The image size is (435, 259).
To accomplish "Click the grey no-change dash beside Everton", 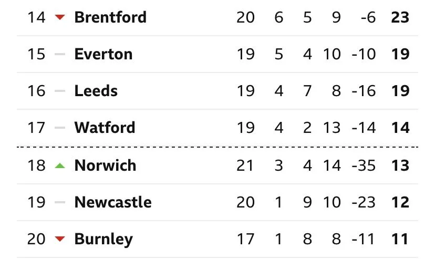I will tap(60, 54).
